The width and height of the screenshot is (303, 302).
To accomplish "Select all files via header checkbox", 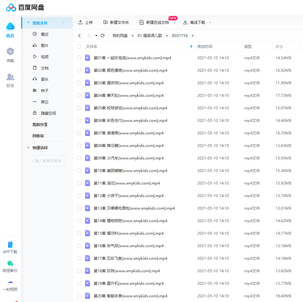I will 79,46.
